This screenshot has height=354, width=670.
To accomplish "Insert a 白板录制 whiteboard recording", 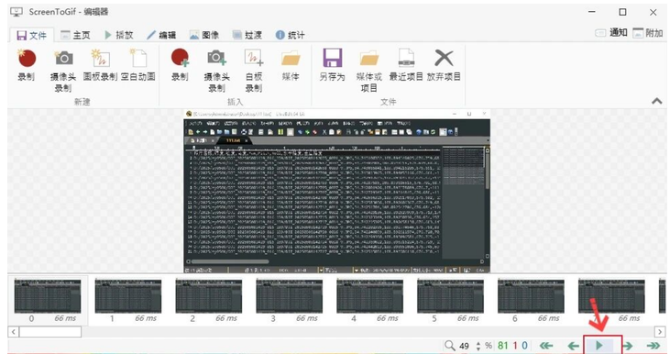I will (254, 70).
